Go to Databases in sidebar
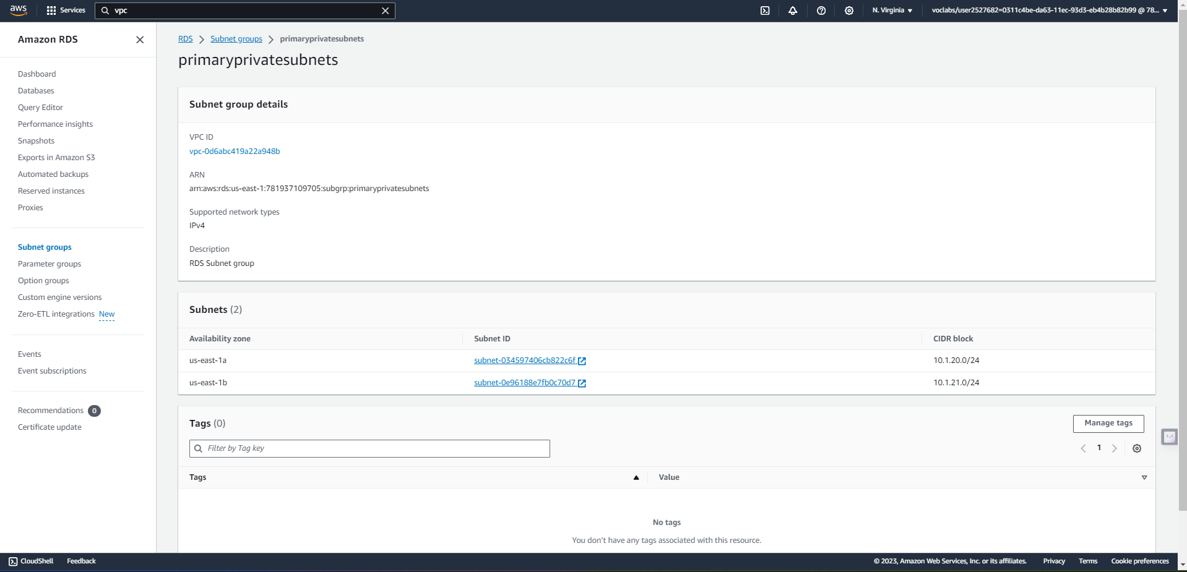 coord(36,91)
